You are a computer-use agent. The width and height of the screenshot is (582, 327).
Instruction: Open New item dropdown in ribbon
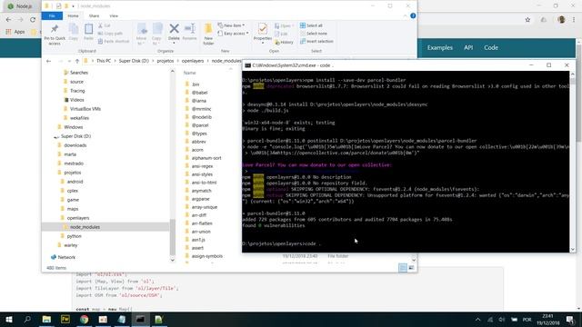coord(231,25)
